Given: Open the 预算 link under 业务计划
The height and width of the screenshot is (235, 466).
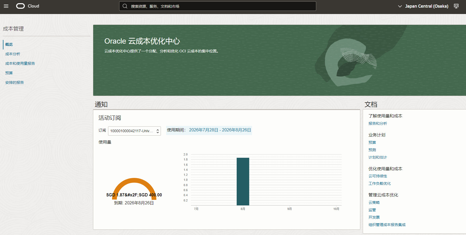Looking at the screenshot, I should coord(372,142).
